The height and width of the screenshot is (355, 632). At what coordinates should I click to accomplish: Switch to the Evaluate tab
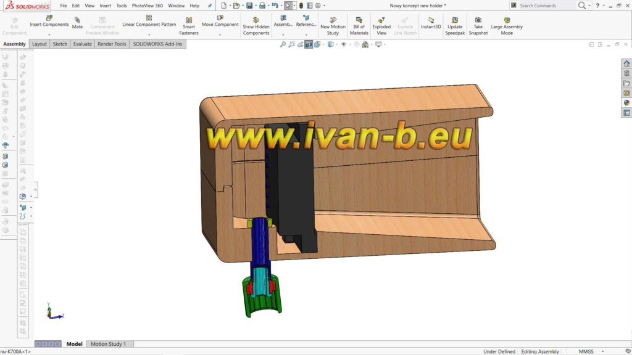(x=82, y=44)
